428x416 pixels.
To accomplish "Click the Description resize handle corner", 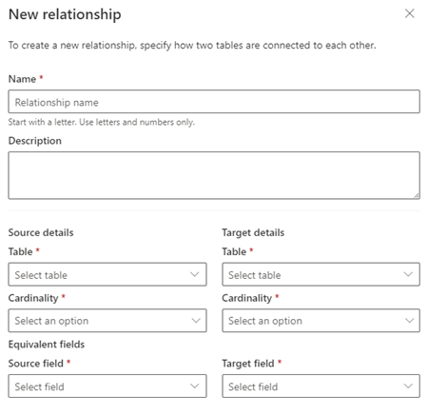I will point(417,196).
